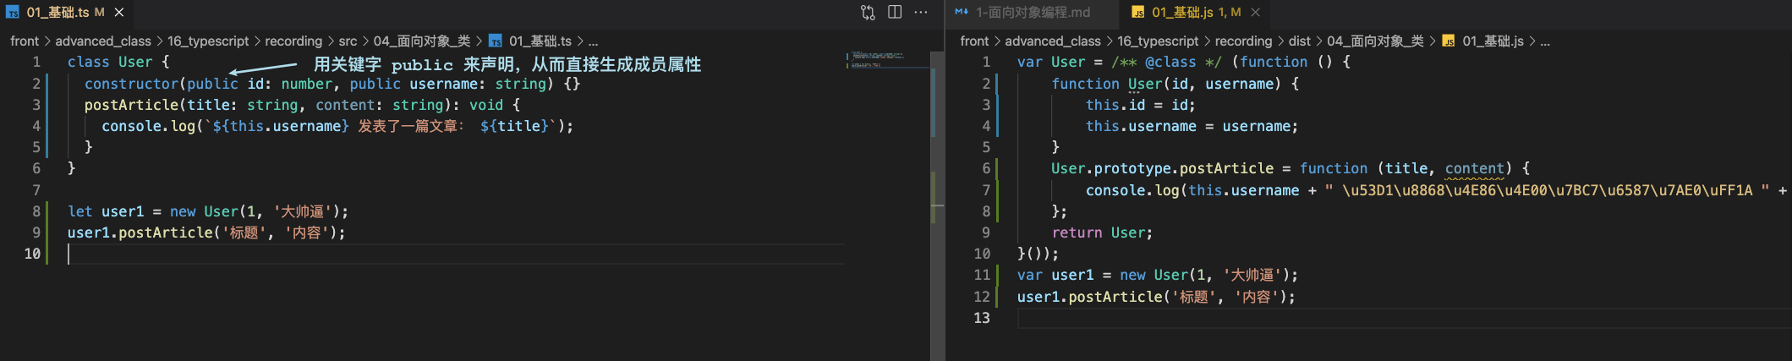Open the '01_基础.js' breadcrumb item
The width and height of the screenshot is (1792, 361).
(x=1493, y=41)
